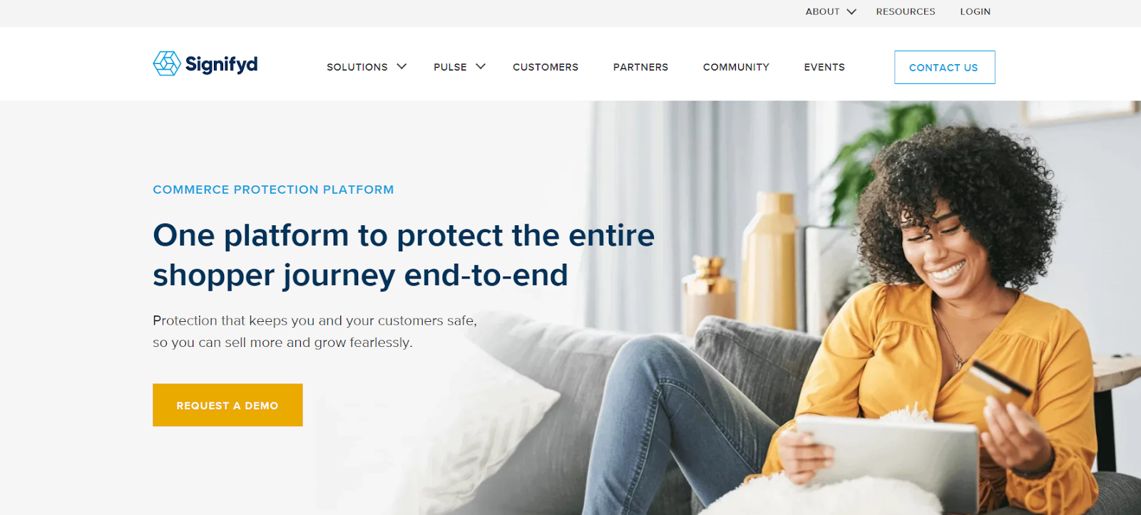The image size is (1141, 515).
Task: Open the Resources link
Action: 906,11
